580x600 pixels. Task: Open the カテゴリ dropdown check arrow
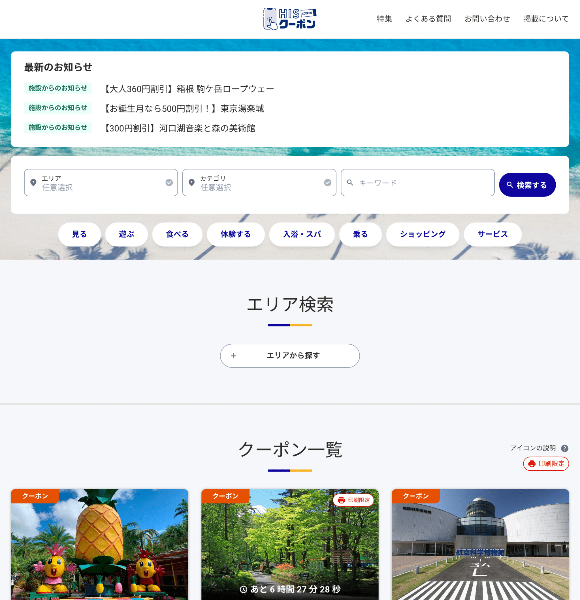pyautogui.click(x=327, y=182)
